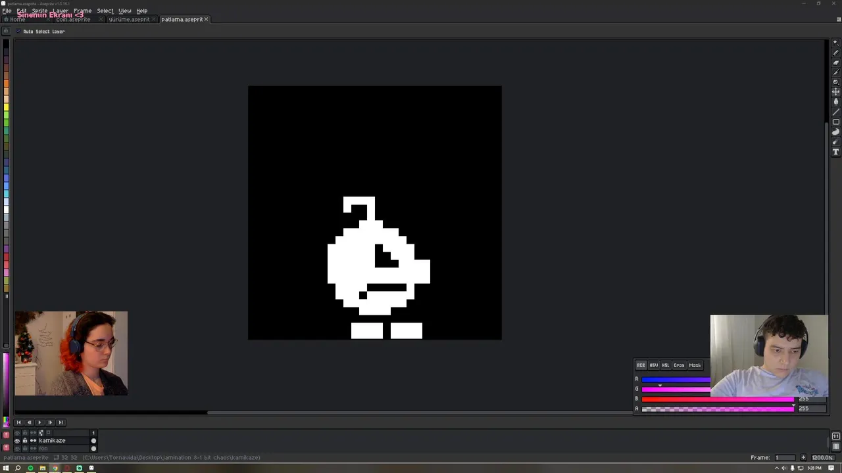Click the frame 1 header in timeline

[93, 433]
